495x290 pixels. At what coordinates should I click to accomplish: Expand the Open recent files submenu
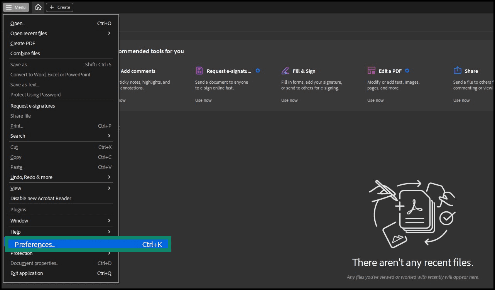tap(28, 33)
